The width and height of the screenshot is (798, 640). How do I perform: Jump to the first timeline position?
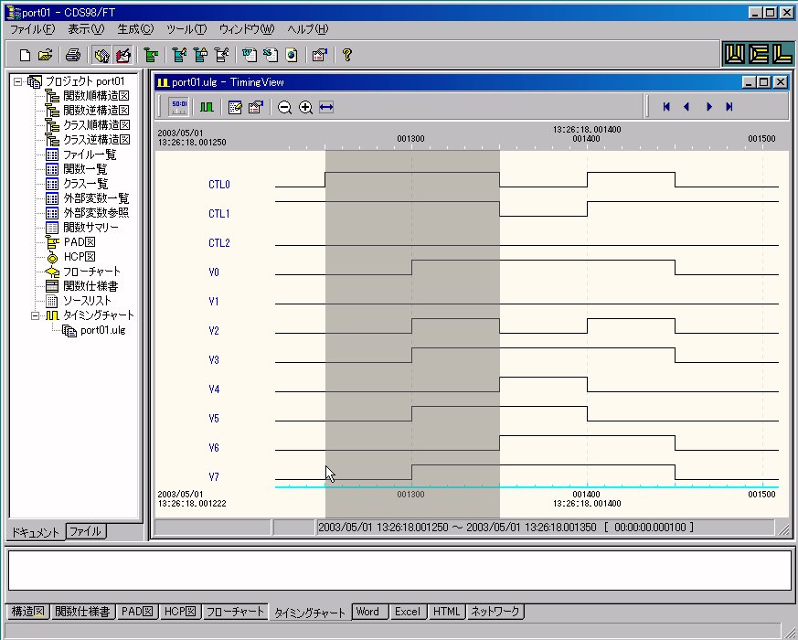coord(666,108)
